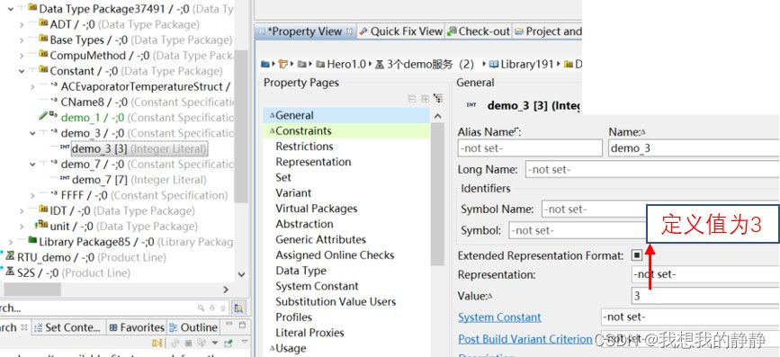Click the Library191 breadcrumb entry
780x357 pixels.
[x=525, y=64]
